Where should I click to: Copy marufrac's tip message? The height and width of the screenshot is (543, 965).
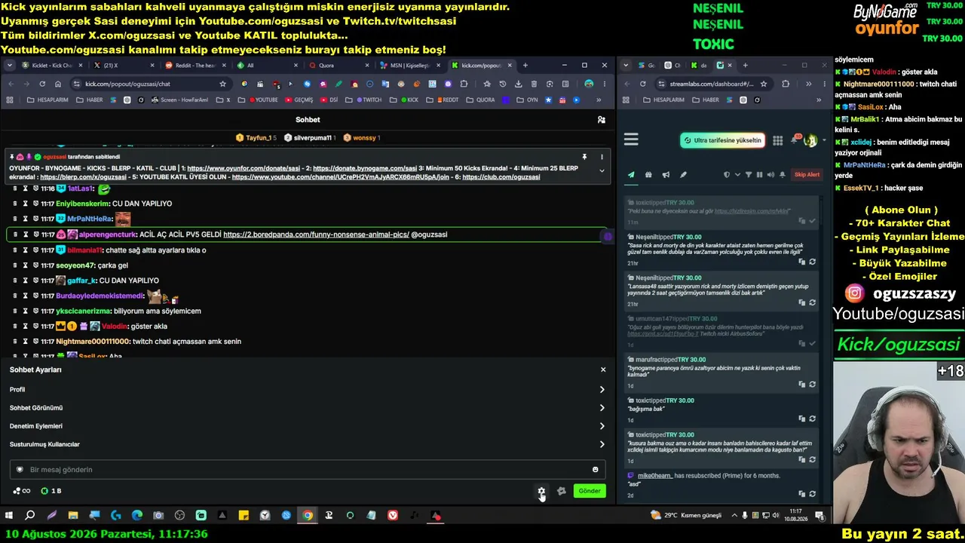[x=801, y=385]
